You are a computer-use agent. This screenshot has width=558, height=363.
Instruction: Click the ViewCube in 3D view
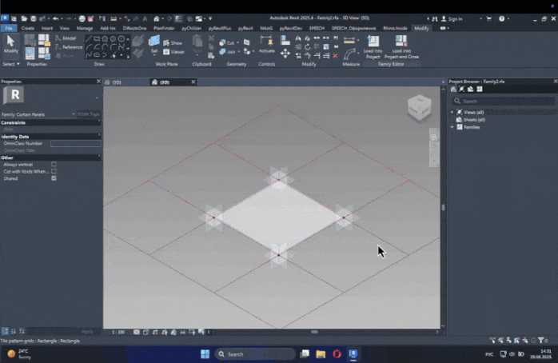pos(419,108)
